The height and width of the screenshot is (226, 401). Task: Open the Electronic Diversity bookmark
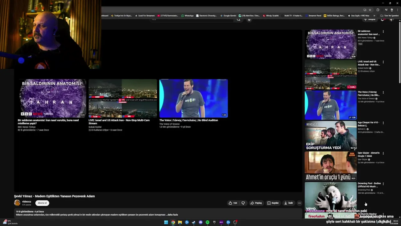[x=206, y=15]
